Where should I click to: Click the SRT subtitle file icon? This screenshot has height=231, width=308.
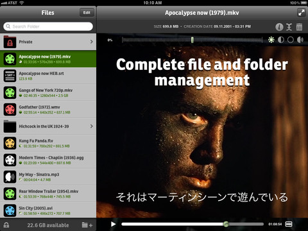click(x=10, y=76)
